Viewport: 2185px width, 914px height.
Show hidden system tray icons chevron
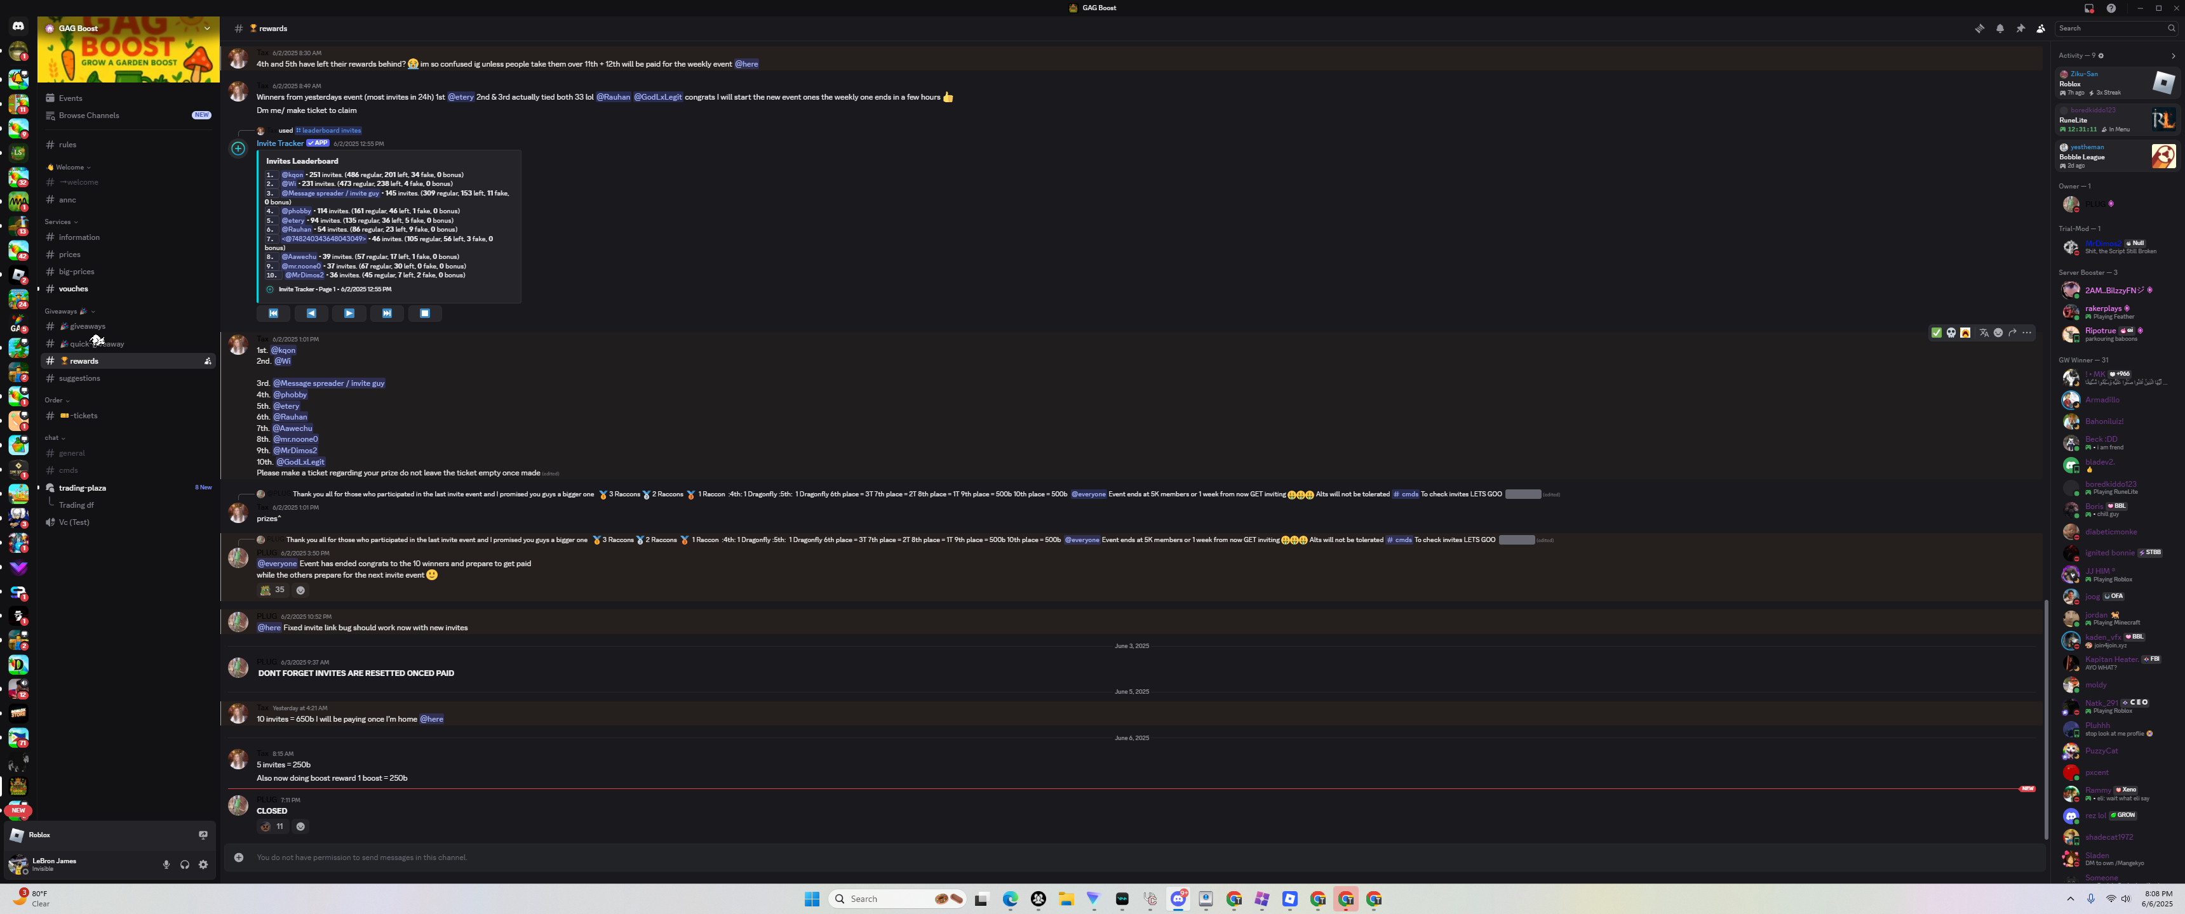click(2071, 899)
